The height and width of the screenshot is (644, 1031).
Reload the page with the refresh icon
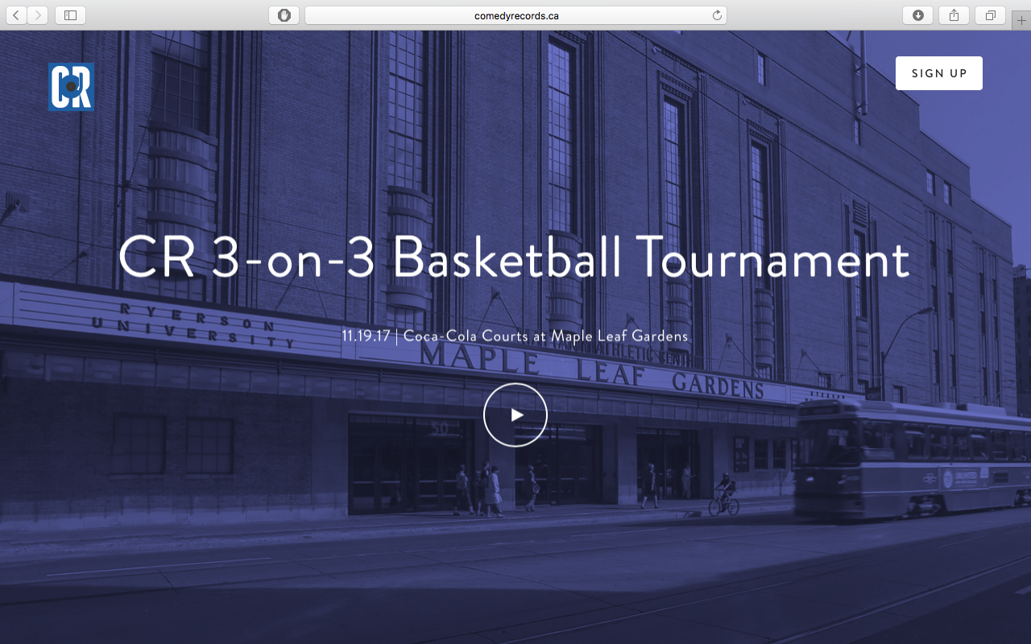click(x=717, y=15)
